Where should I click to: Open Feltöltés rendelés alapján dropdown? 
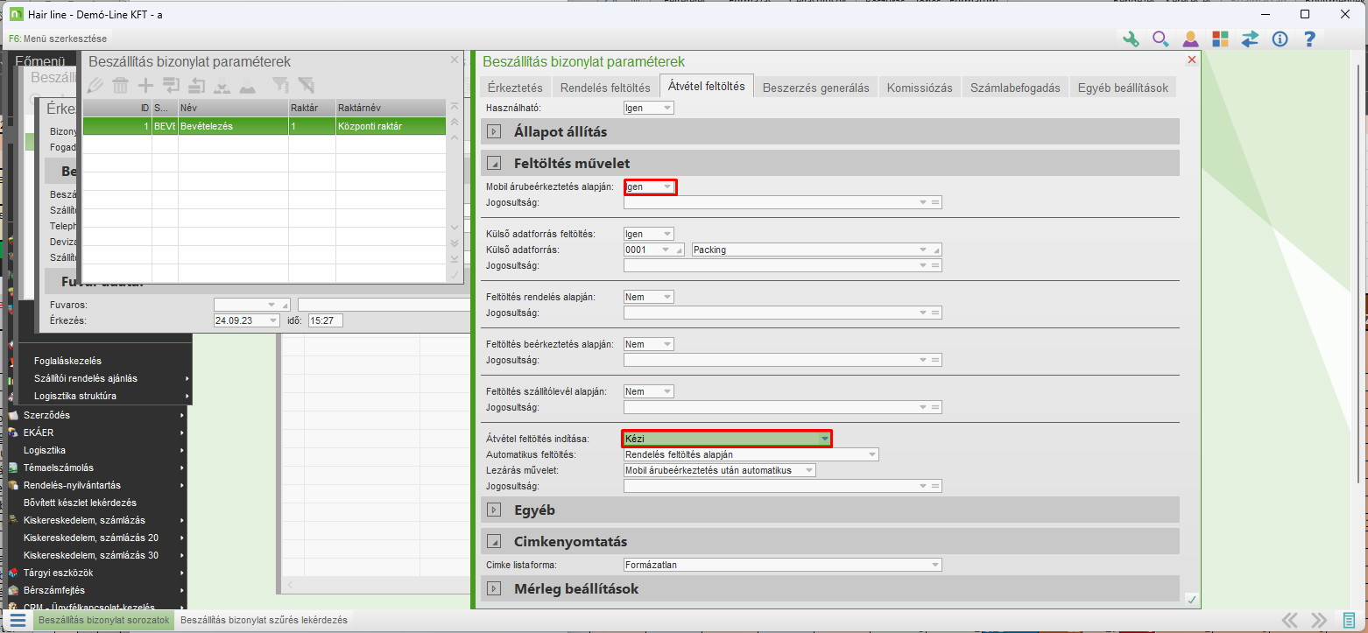(x=649, y=297)
